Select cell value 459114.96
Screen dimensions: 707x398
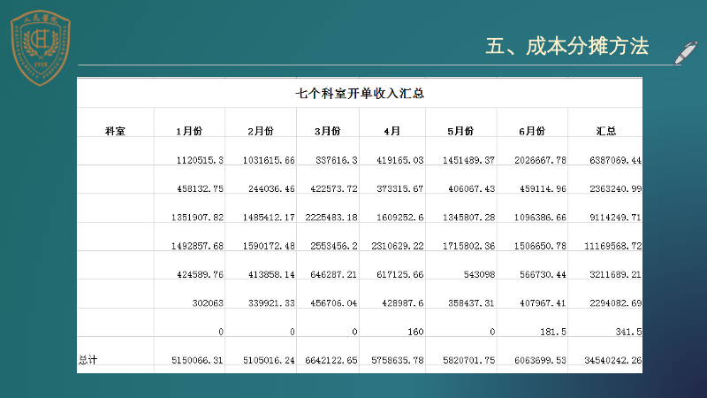543,188
